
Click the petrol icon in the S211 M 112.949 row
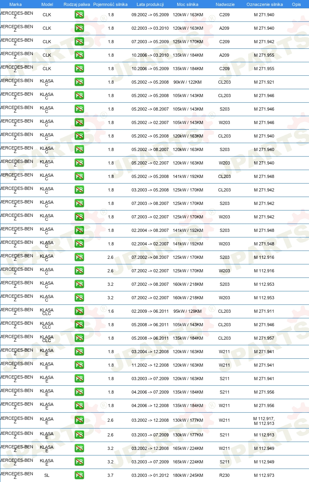pos(79,462)
